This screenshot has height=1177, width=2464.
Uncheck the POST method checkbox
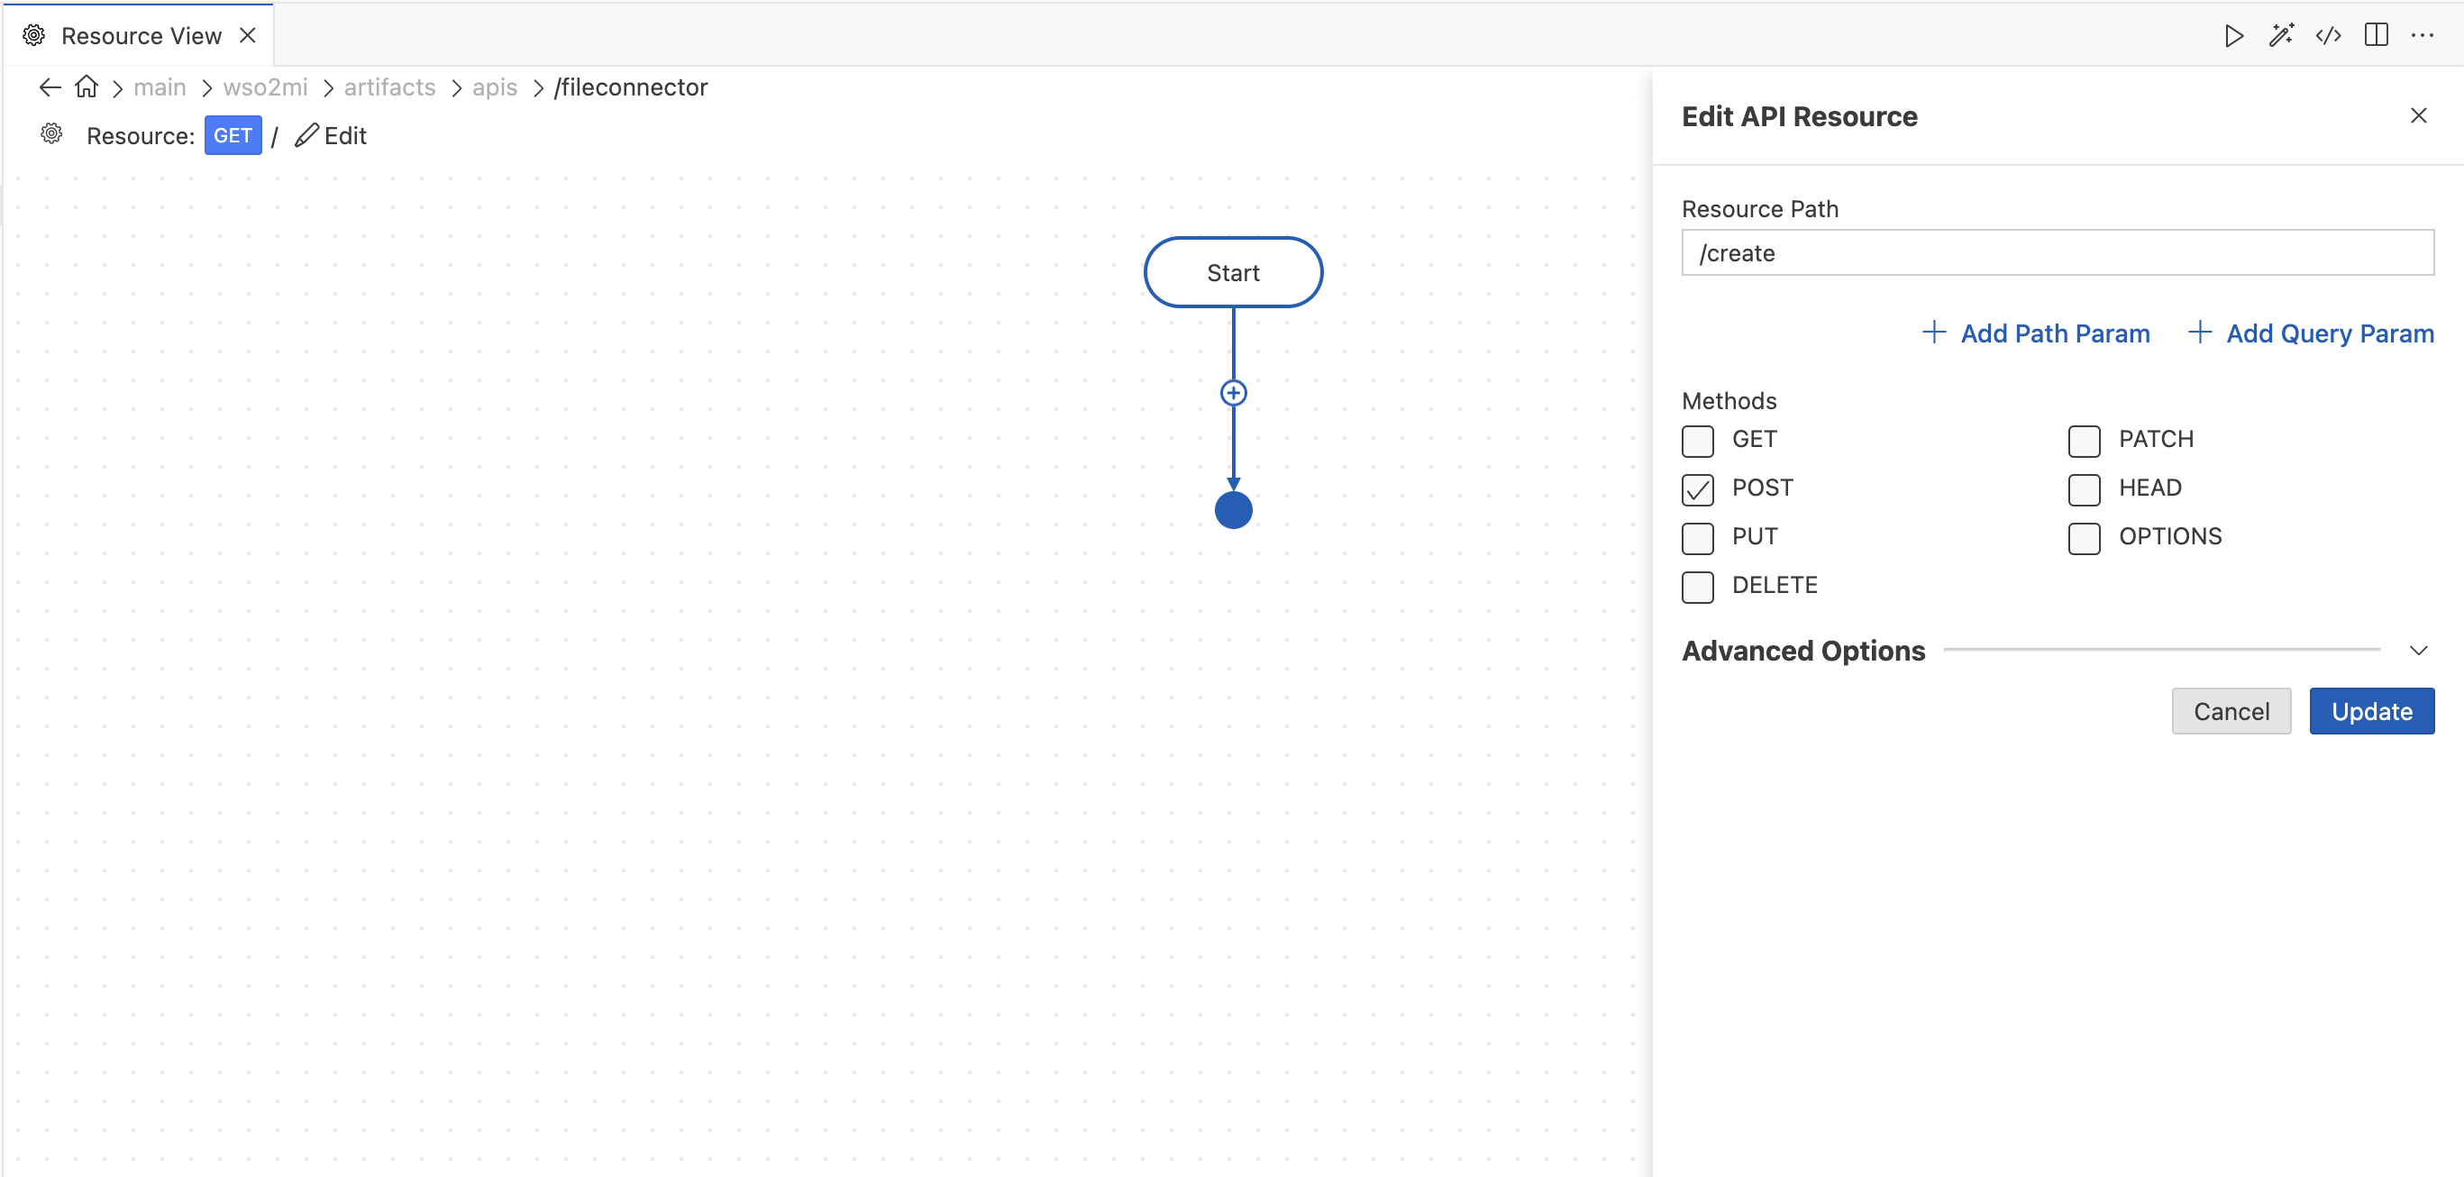tap(1698, 489)
